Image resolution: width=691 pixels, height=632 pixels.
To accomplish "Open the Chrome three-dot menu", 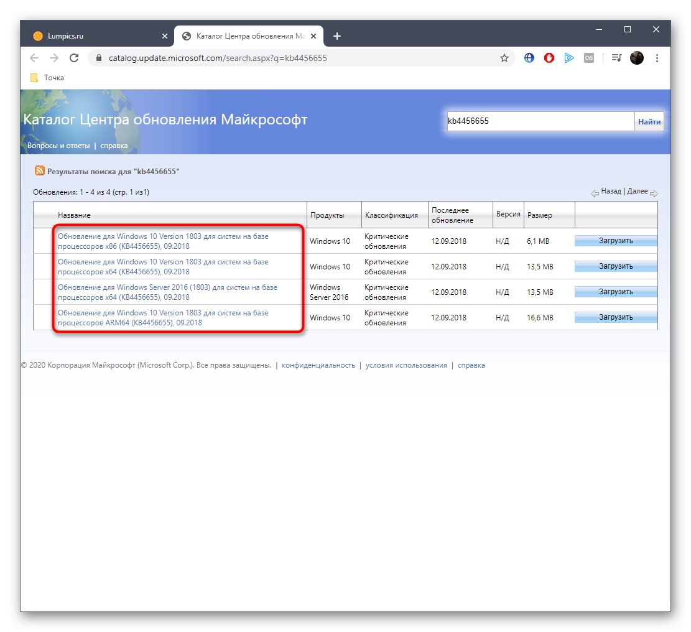I will pyautogui.click(x=657, y=58).
